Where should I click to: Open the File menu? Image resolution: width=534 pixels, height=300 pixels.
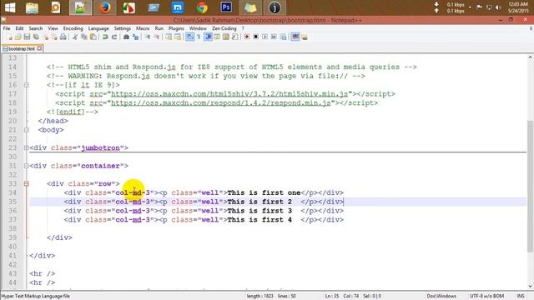7,28
